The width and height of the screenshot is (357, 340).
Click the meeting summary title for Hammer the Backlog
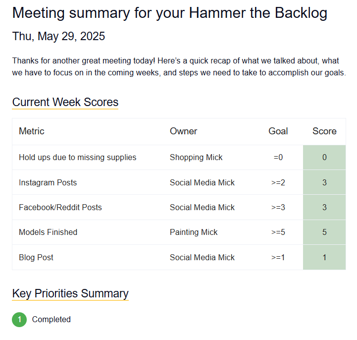170,13
